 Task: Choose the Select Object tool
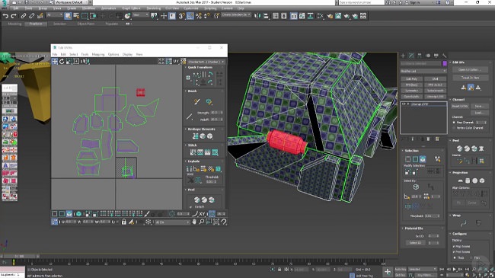pyautogui.click(x=68, y=16)
